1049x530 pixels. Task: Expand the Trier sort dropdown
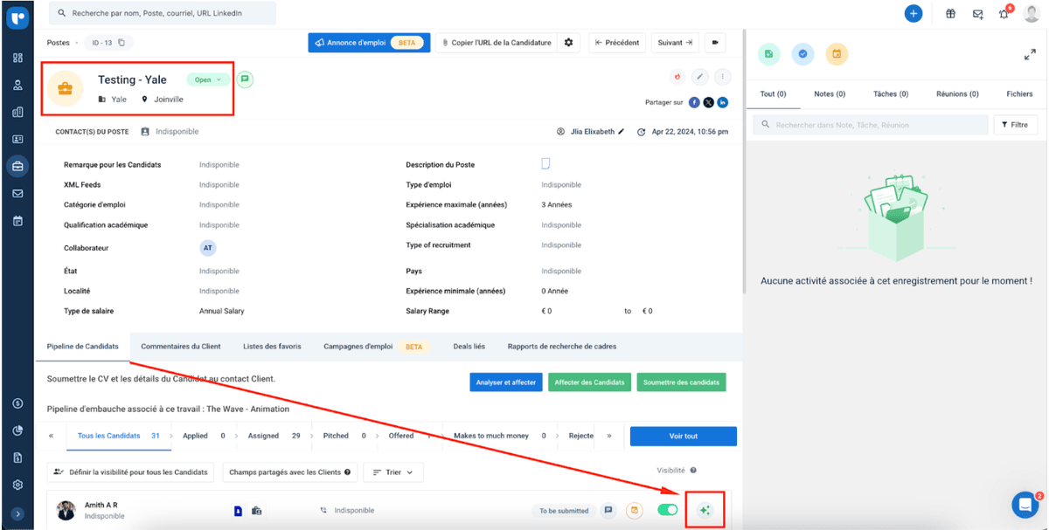click(x=393, y=472)
